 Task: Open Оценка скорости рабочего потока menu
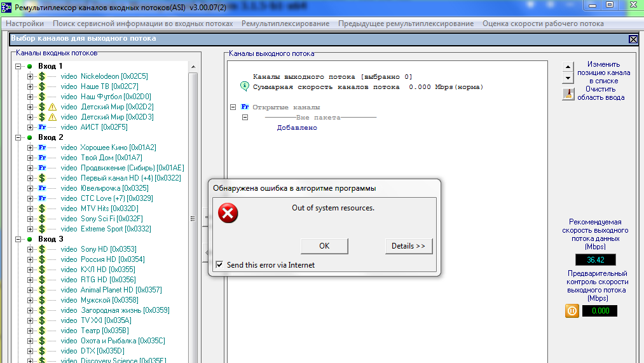[x=543, y=24]
